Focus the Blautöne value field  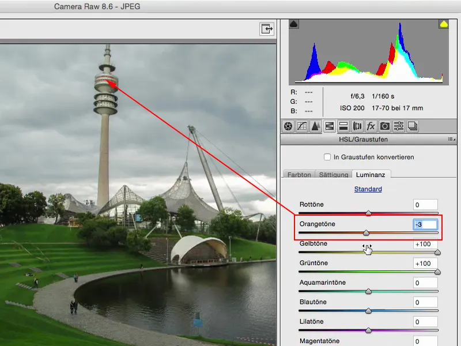tap(425, 302)
